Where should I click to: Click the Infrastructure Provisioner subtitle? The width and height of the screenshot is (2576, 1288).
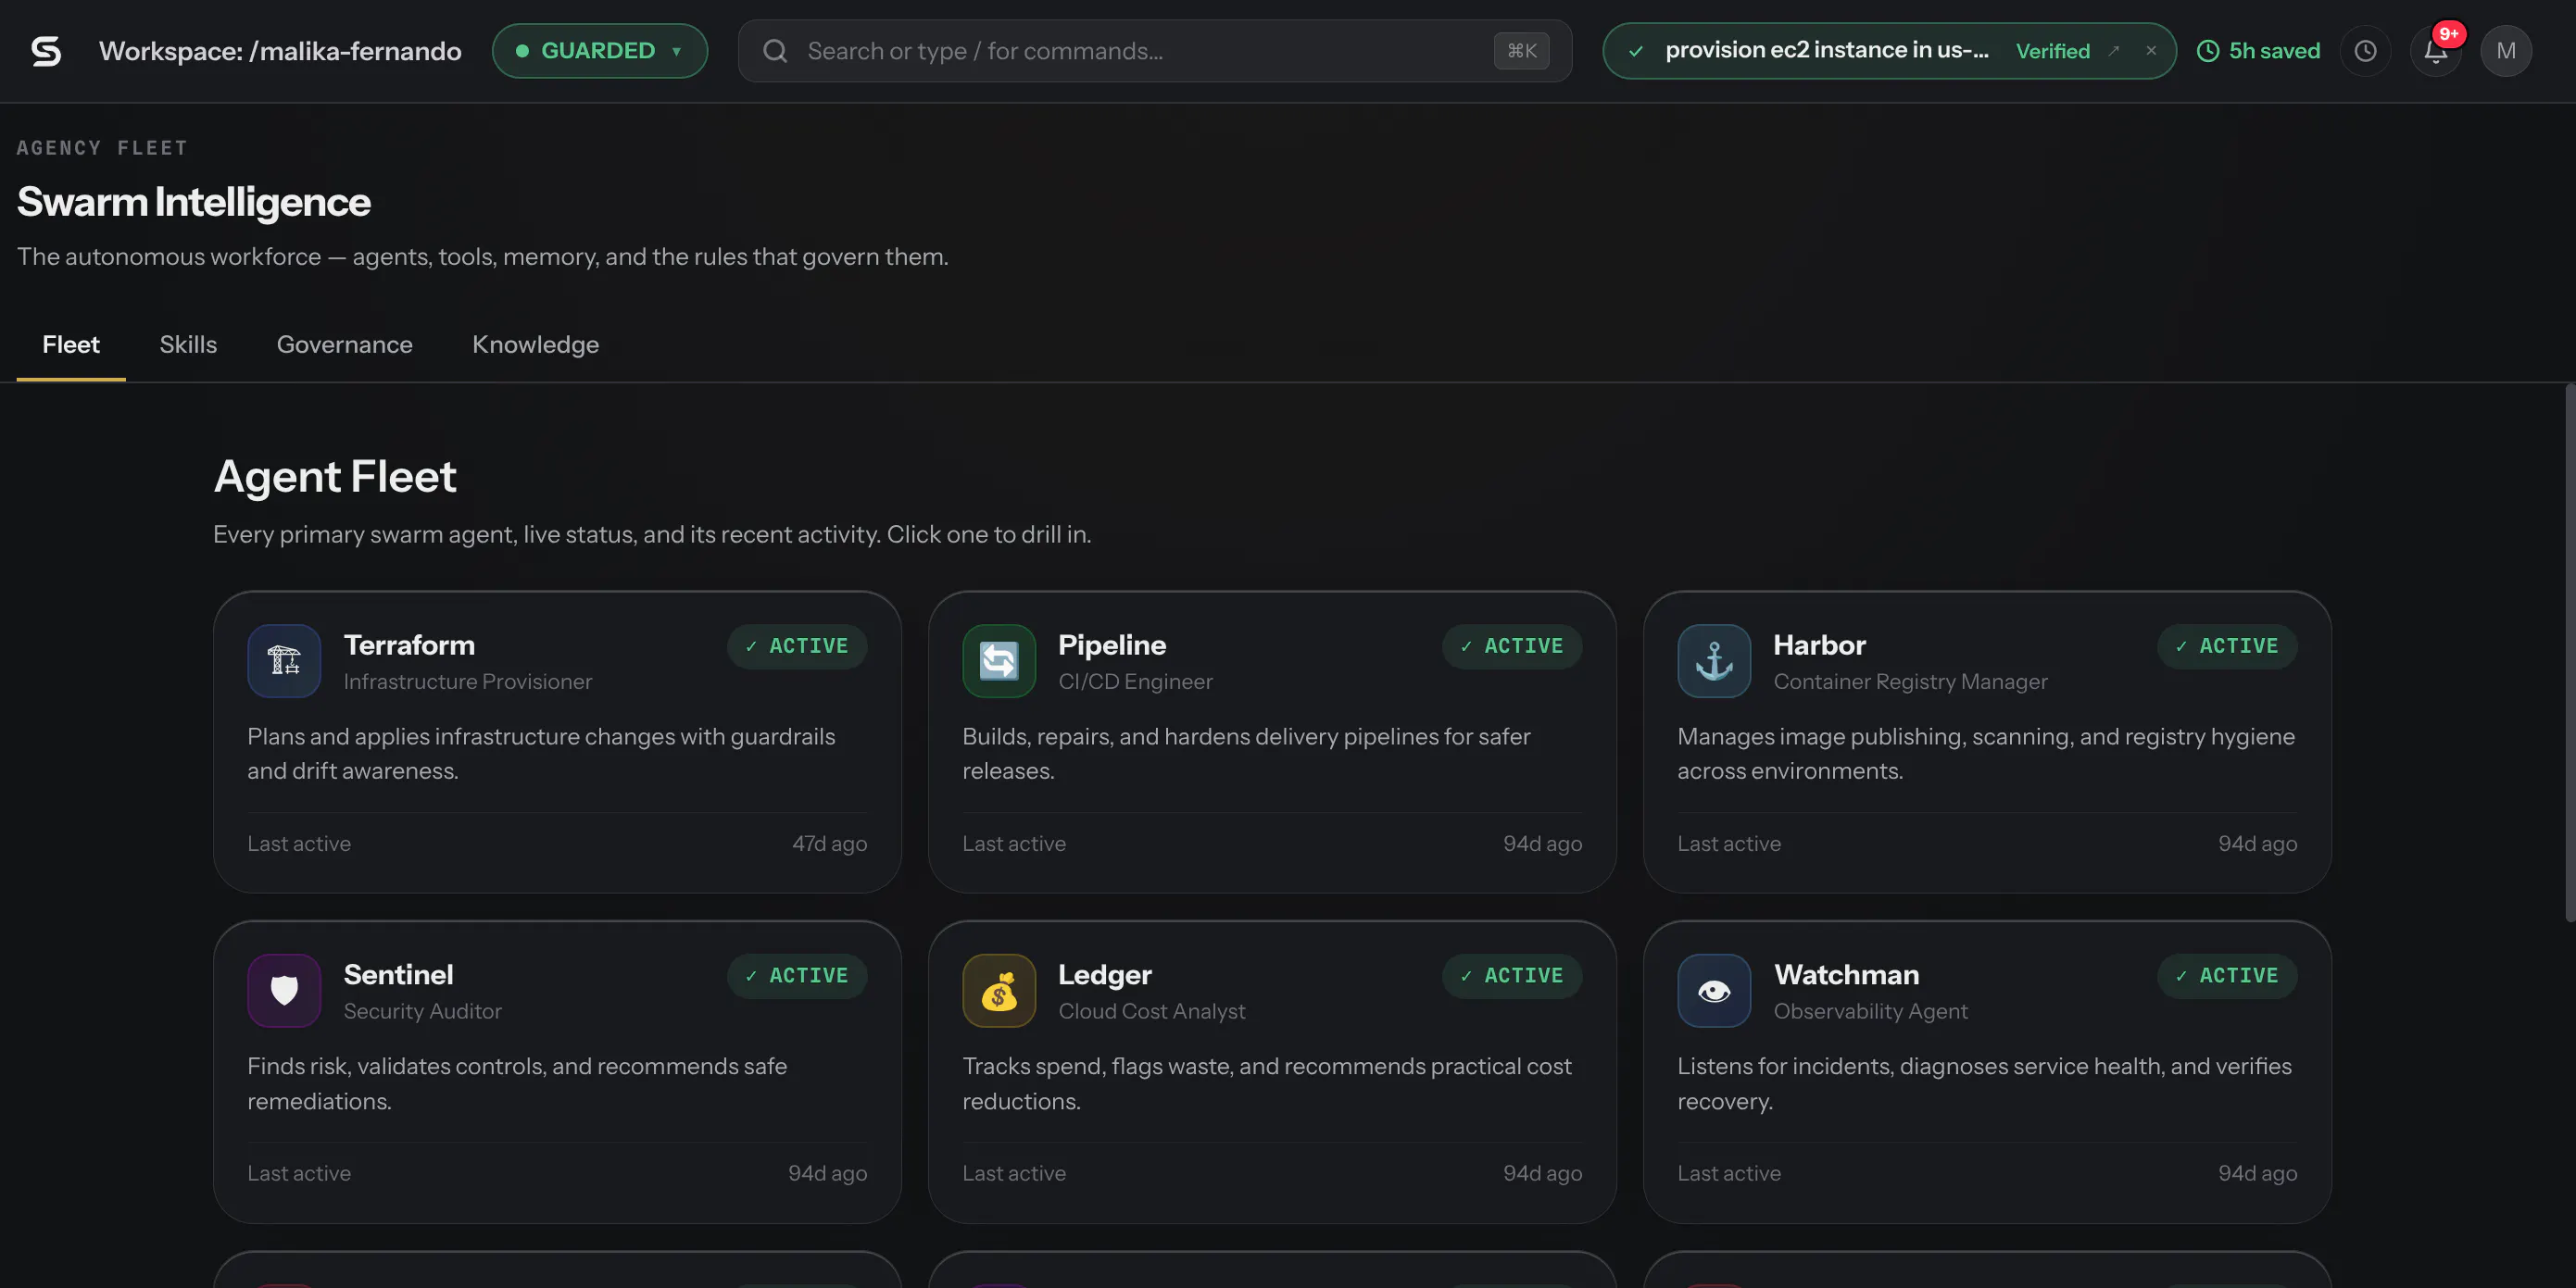[x=468, y=681]
